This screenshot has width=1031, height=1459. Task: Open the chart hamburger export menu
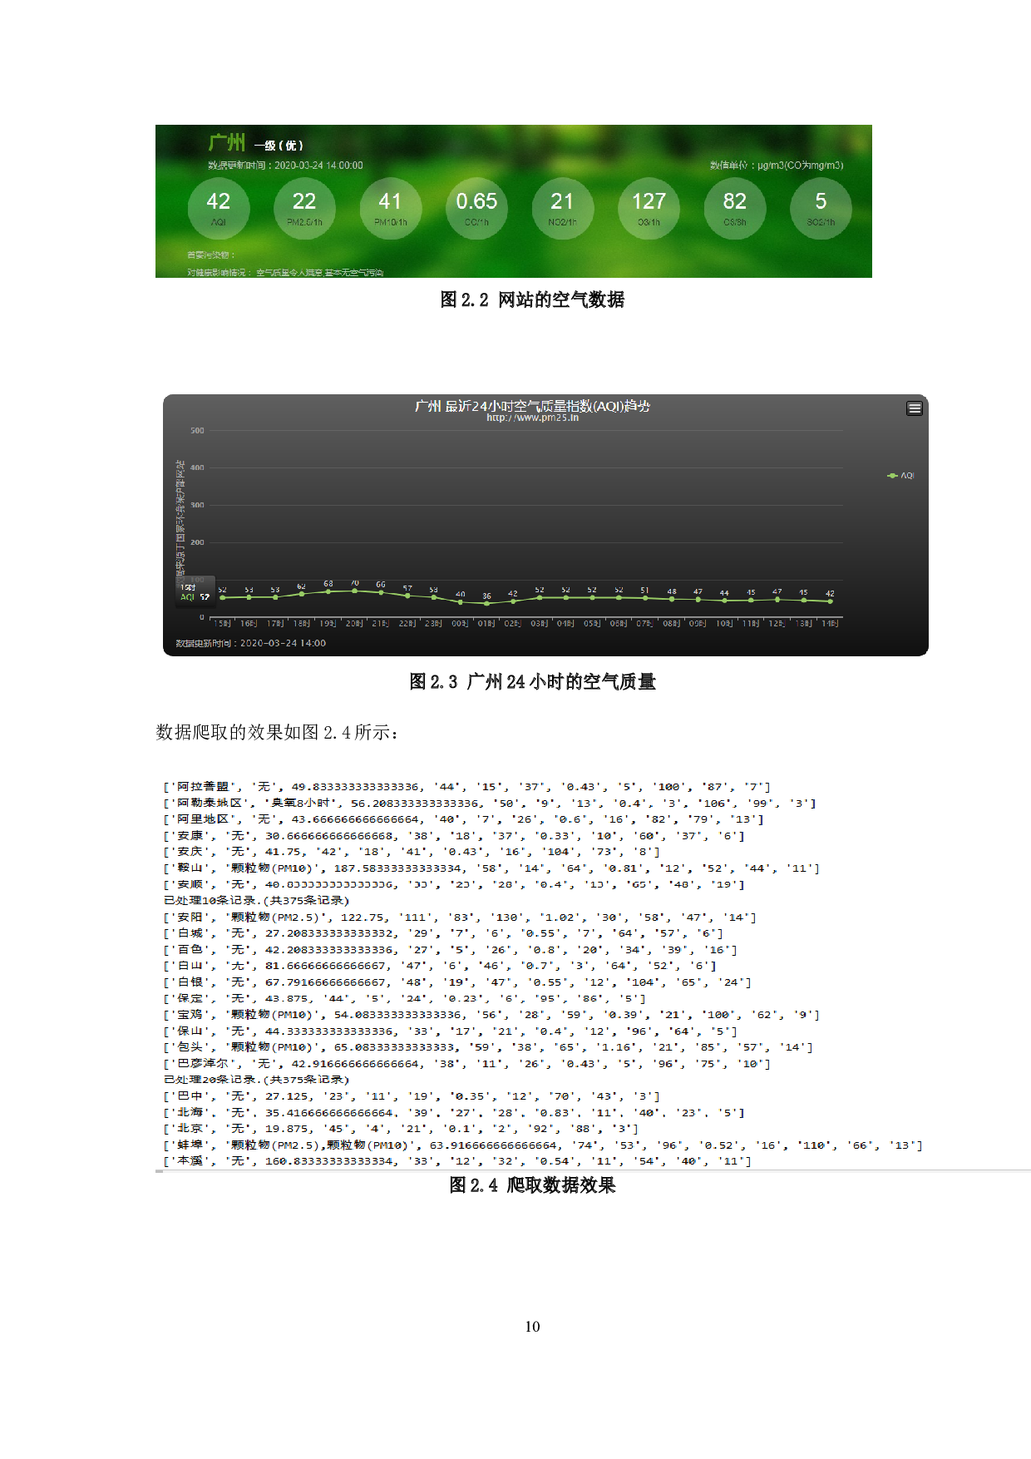coord(915,408)
